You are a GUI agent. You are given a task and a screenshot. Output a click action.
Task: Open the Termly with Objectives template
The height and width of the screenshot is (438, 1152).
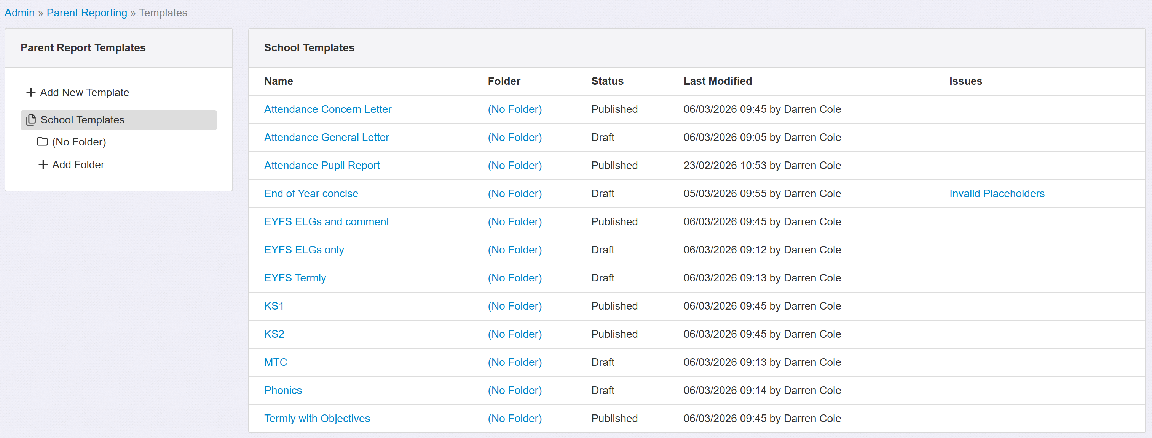point(317,418)
